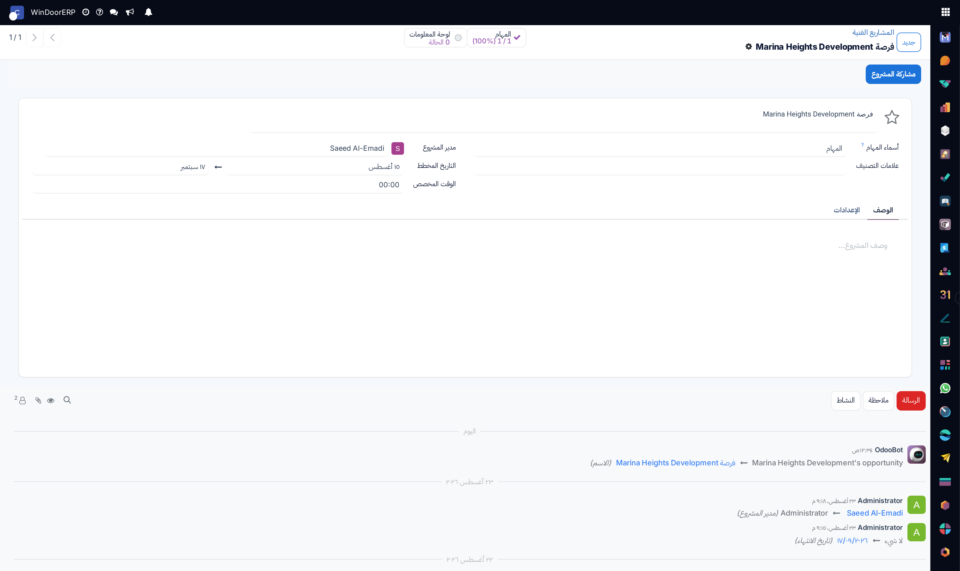Click the جديد new record button
960x571 pixels.
click(908, 42)
